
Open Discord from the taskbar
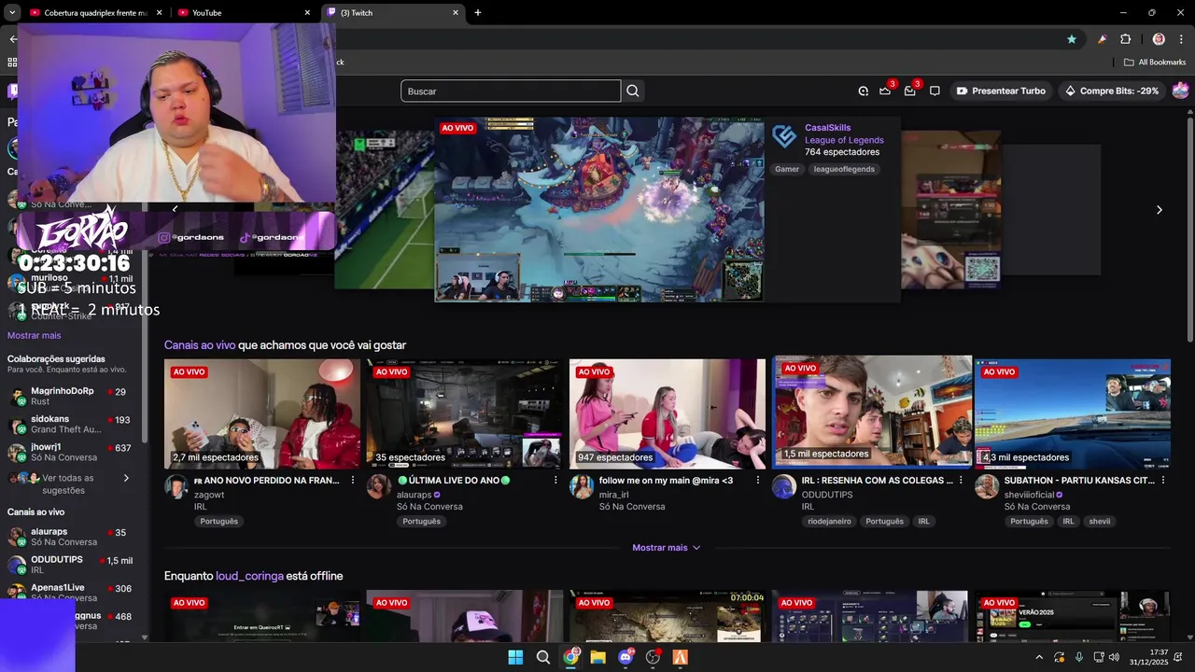(626, 657)
